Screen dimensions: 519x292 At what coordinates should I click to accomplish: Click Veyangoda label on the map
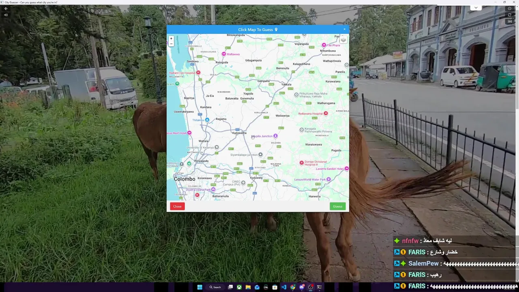(x=302, y=44)
